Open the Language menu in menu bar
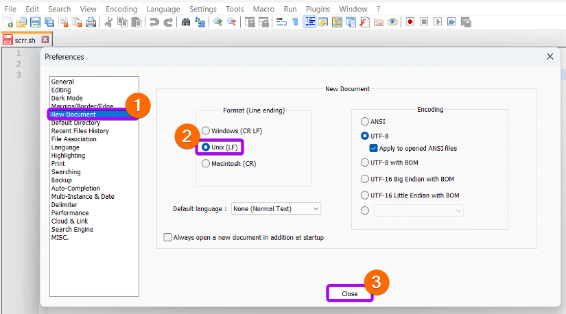Viewport: 566px width, 314px height. click(163, 9)
